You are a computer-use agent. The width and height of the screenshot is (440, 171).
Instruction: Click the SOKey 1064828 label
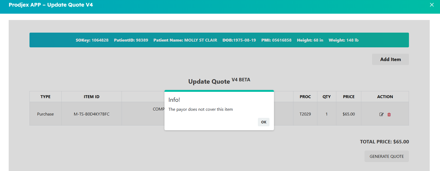[92, 40]
